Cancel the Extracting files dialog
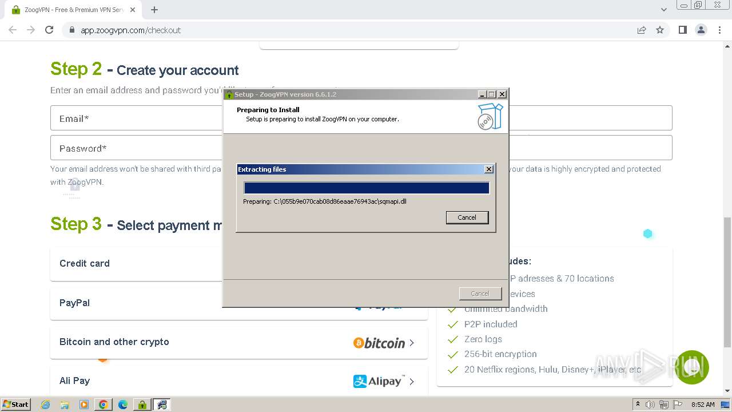 point(467,217)
